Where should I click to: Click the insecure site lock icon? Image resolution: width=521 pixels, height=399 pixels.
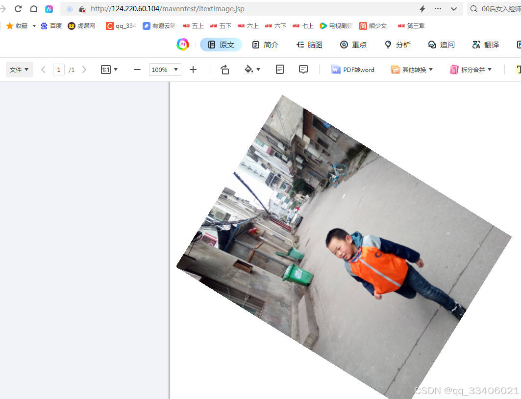click(82, 9)
